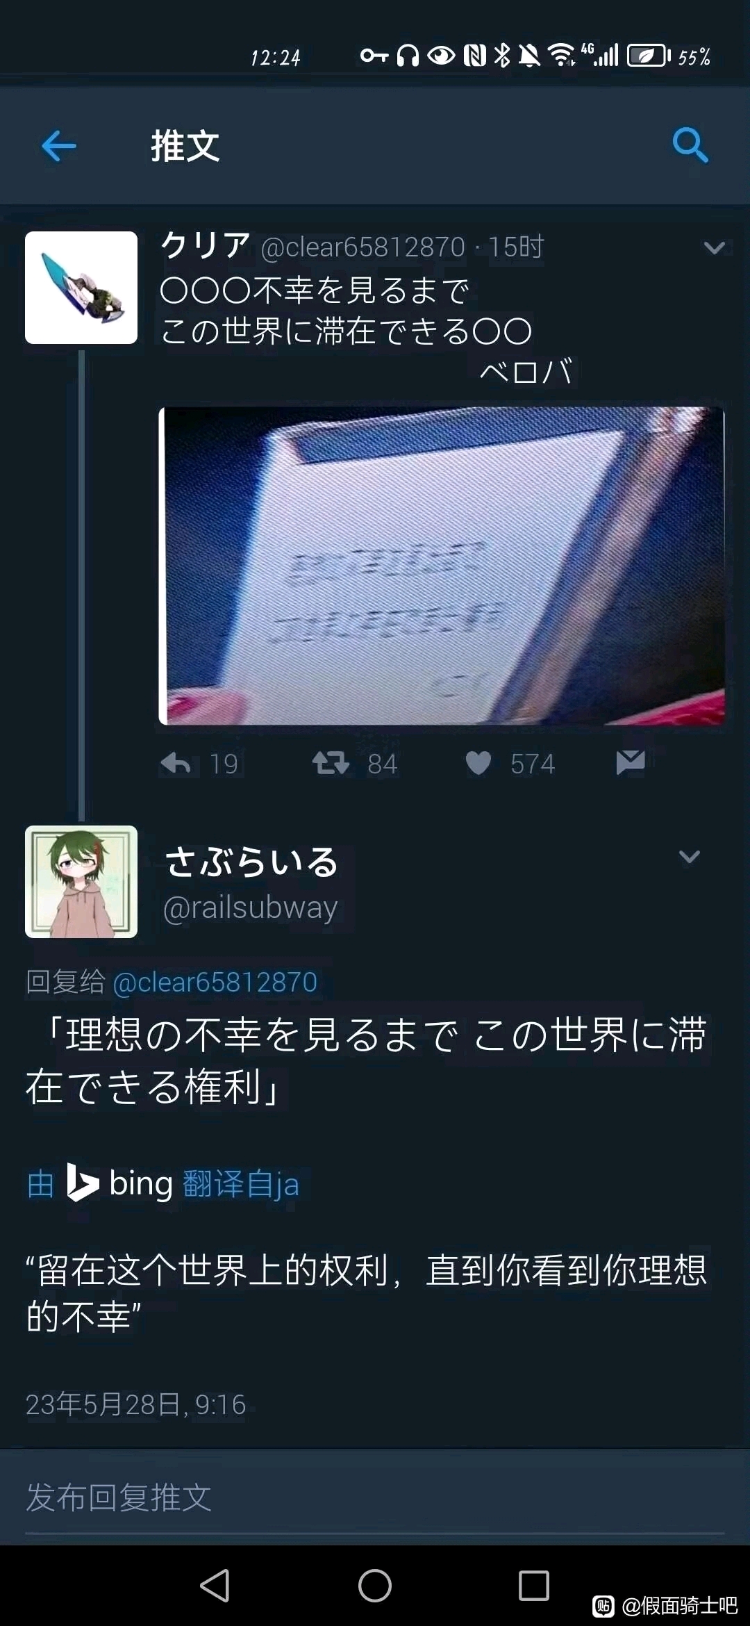This screenshot has width=750, height=1626.
Task: Tap the bing logo in translation line
Action: 120,1183
